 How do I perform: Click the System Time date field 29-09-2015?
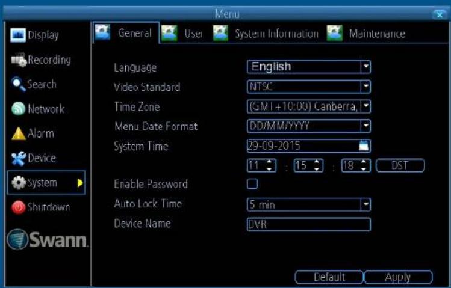309,146
